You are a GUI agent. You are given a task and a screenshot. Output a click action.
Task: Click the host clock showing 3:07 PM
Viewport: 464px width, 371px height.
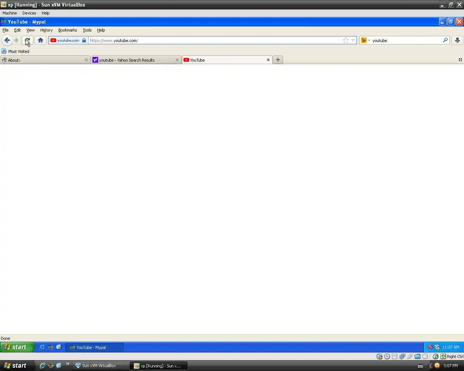pyautogui.click(x=451, y=366)
